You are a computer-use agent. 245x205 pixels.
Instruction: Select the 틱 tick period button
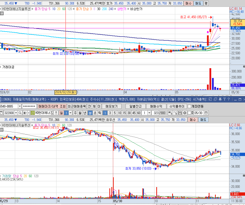click(100, 113)
